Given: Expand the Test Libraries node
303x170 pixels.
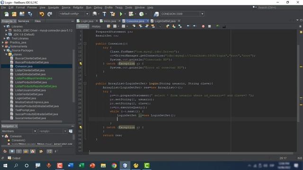Looking at the screenshot, I should pos(4,38).
